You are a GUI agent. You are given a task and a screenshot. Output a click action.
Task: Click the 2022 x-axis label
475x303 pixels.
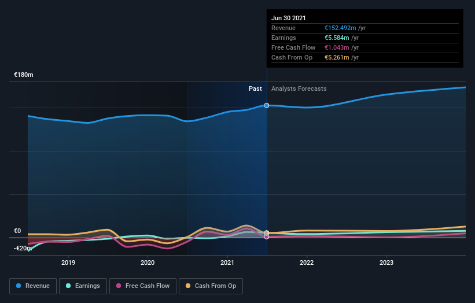point(307,263)
